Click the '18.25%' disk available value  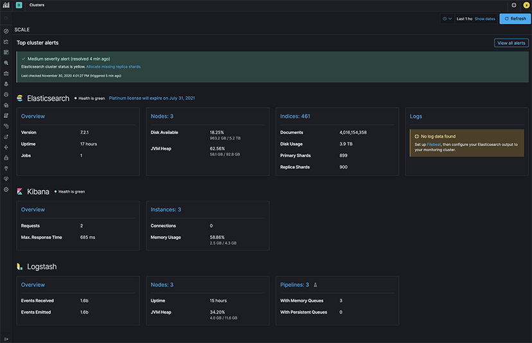(217, 133)
